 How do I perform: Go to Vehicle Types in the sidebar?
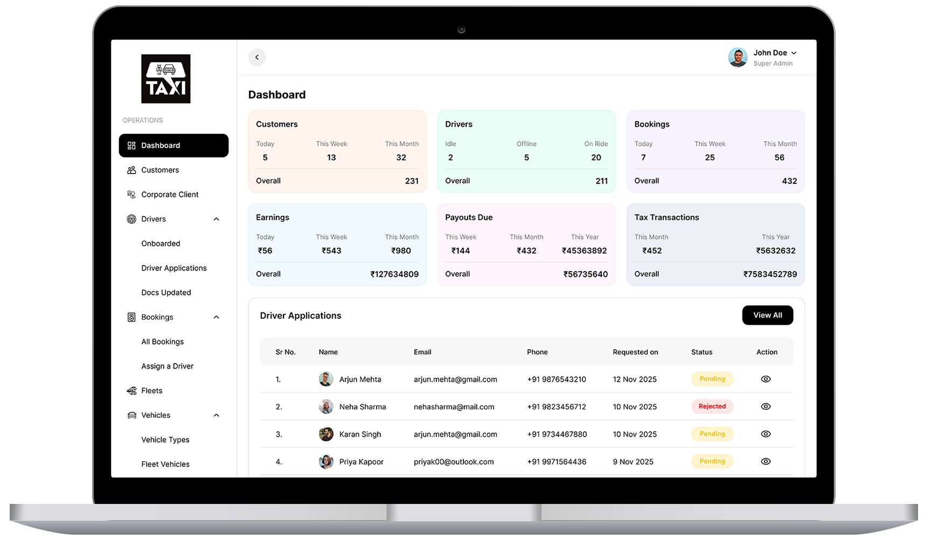(165, 439)
